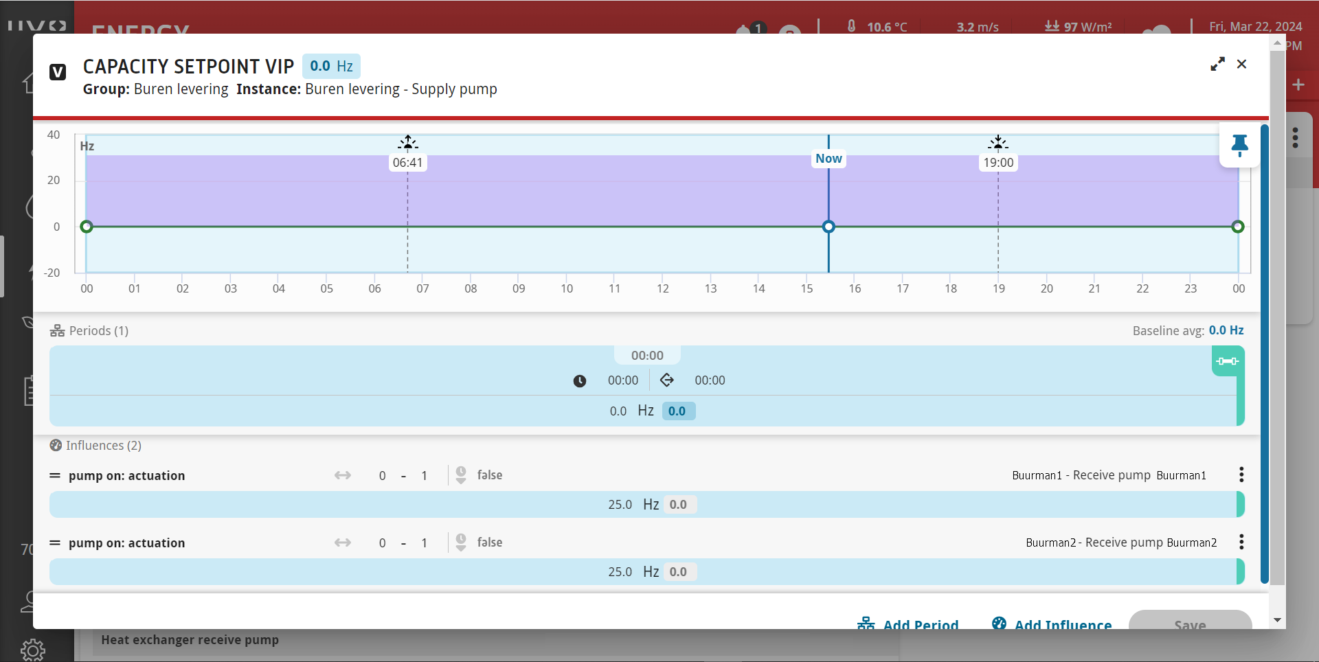Click the solar radiation 97 W/m² indicator
Viewport: 1319px width, 662px height.
click(1078, 26)
